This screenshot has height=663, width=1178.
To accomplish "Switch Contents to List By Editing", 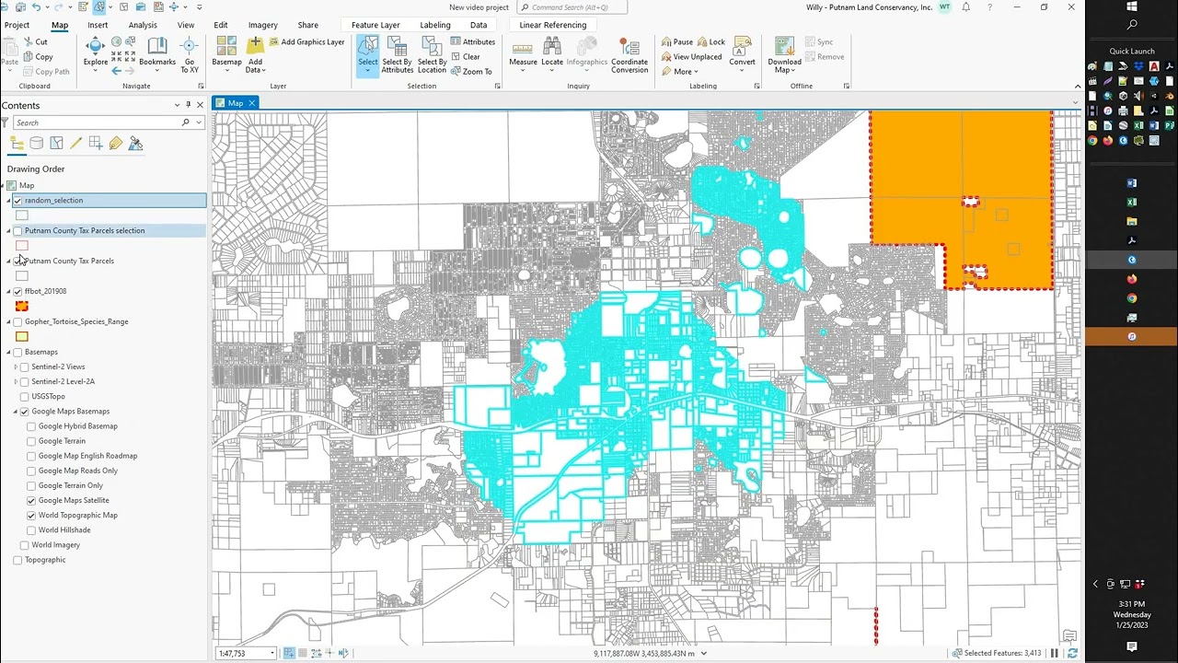I will point(76,144).
